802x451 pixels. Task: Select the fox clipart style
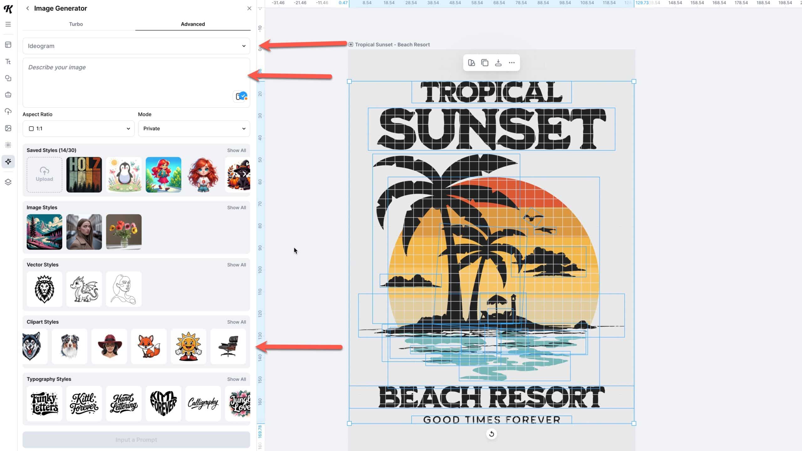[x=149, y=346]
